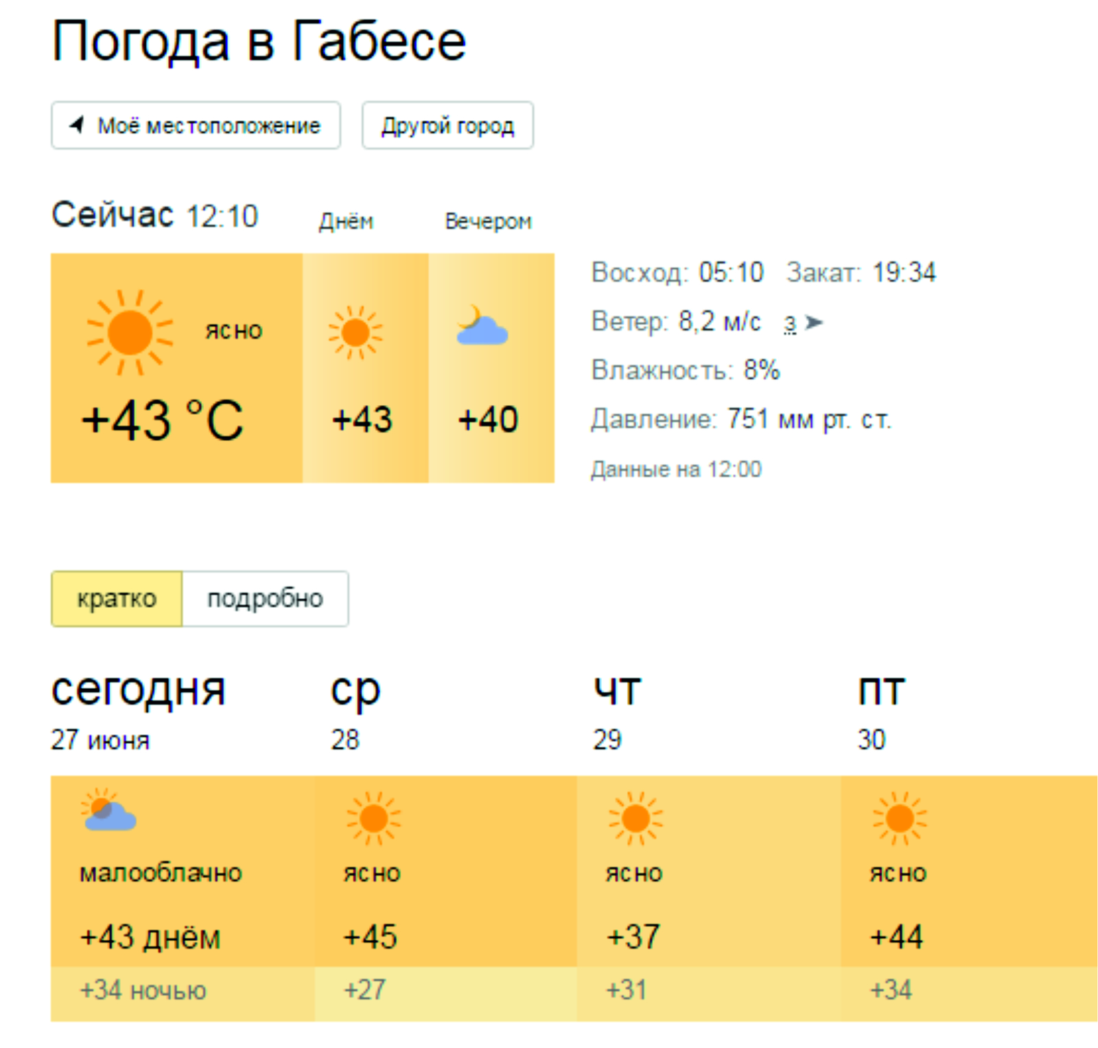Image resolution: width=1098 pixels, height=1048 pixels.
Task: Open the сегодня 27 июня forecast
Action: pos(183,898)
